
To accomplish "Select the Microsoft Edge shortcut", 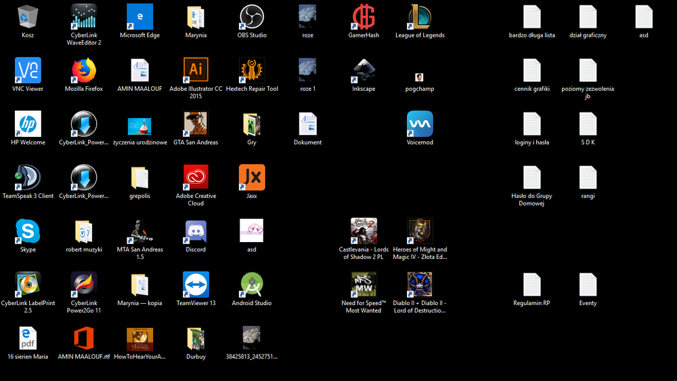I will tap(139, 17).
